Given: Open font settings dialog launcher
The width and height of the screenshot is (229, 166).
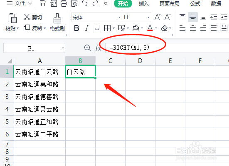Looking at the screenshot, I should [x=172, y=35].
